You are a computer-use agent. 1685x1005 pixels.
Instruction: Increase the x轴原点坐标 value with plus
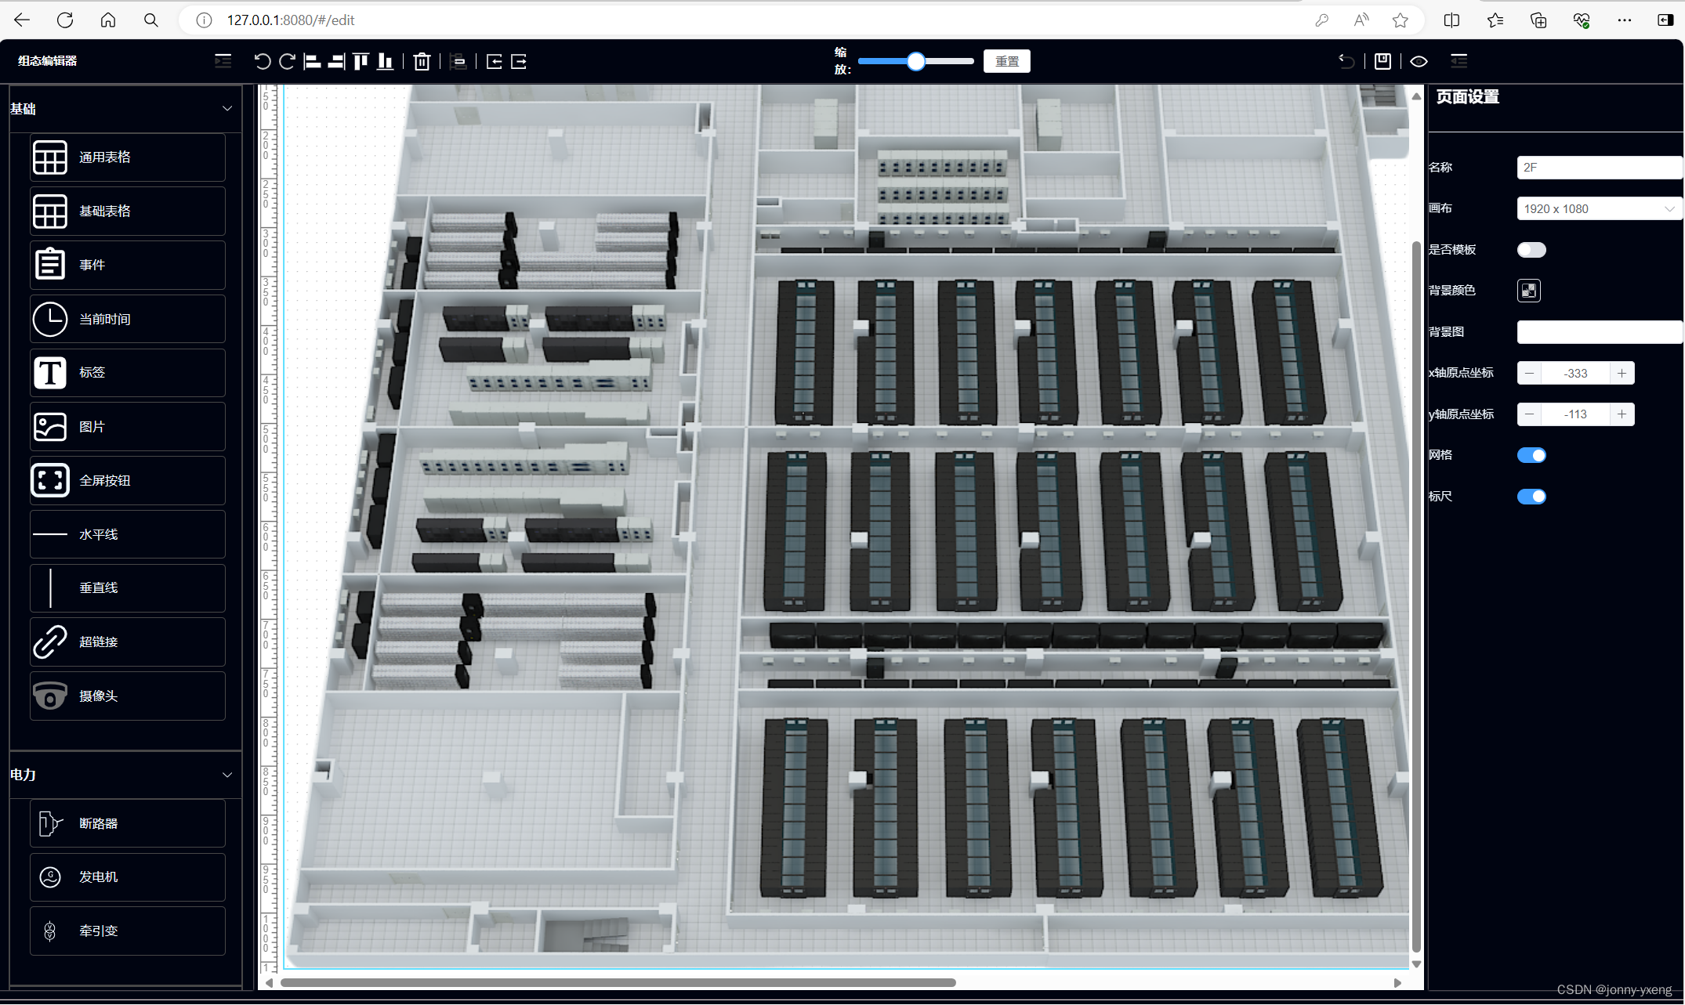tap(1622, 373)
